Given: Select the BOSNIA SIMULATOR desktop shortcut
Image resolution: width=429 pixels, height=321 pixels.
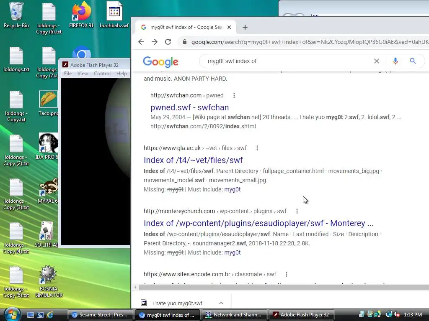Looking at the screenshot, I should click(x=49, y=281).
